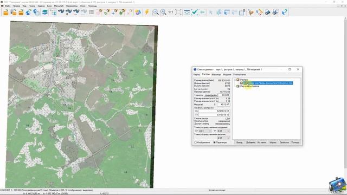Click the Убрать button
The width and height of the screenshot is (347, 195).
click(273, 142)
